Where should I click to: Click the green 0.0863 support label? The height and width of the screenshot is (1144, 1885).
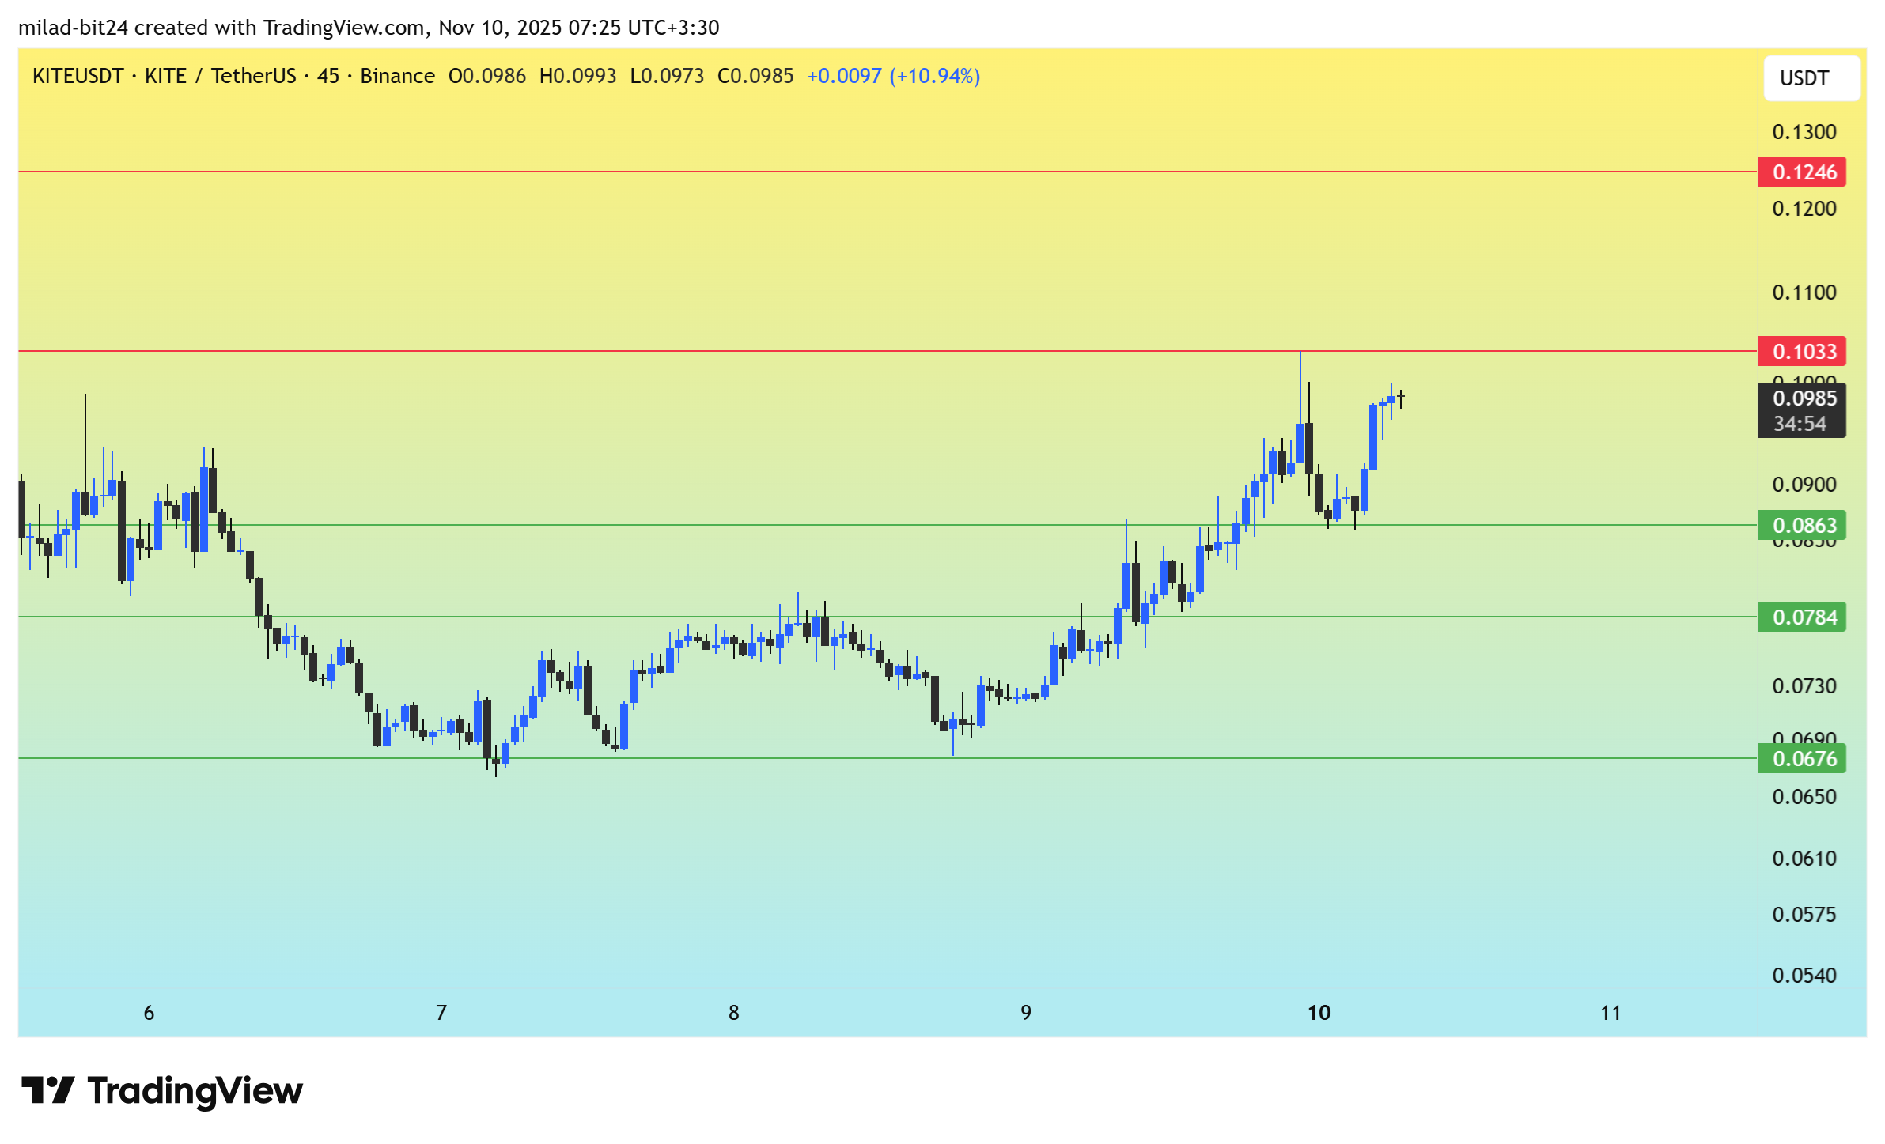(x=1801, y=525)
